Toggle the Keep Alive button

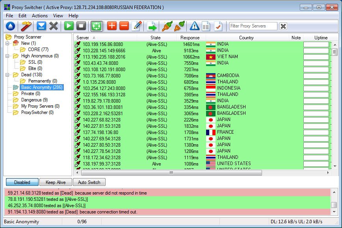pyautogui.click(x=56, y=182)
